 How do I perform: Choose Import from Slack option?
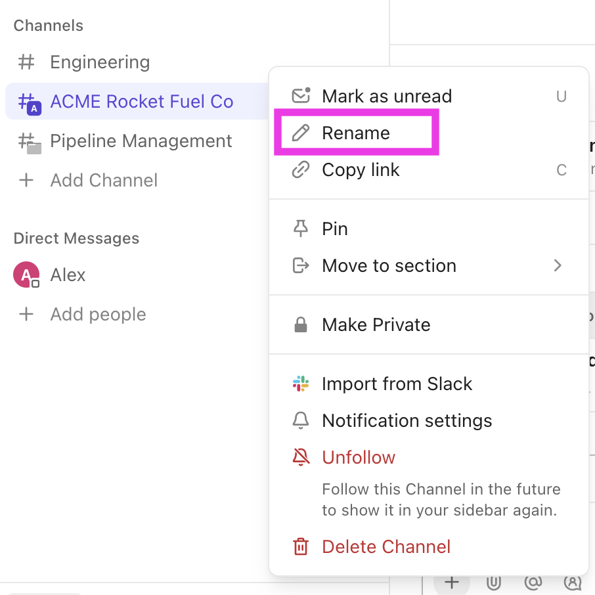click(397, 384)
